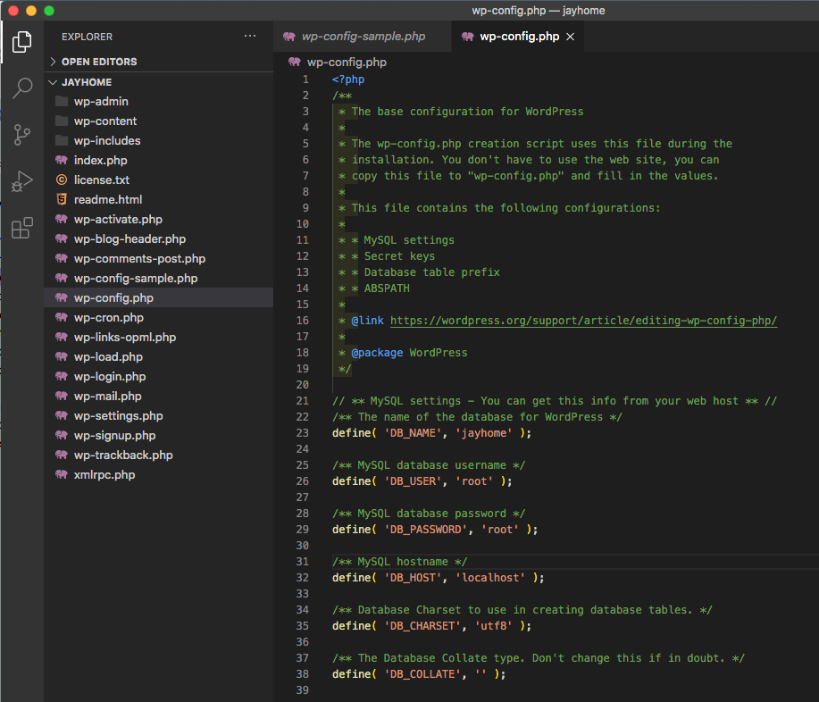Expand the wp-admin folder
This screenshot has width=819, height=702.
pos(158,101)
